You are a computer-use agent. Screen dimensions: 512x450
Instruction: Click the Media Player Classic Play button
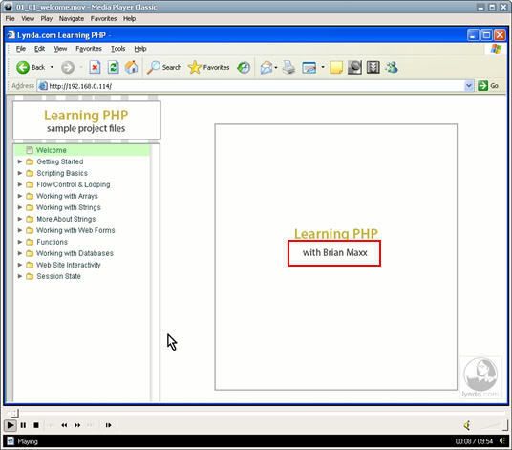point(11,425)
